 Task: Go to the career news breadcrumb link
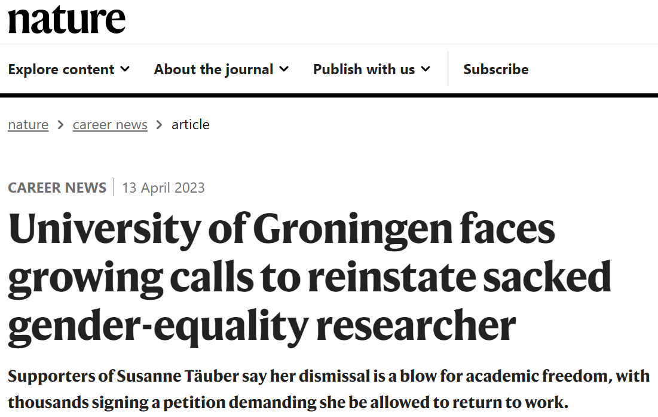(x=110, y=124)
